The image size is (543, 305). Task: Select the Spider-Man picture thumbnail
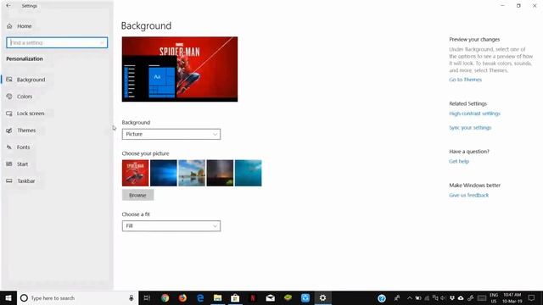136,173
